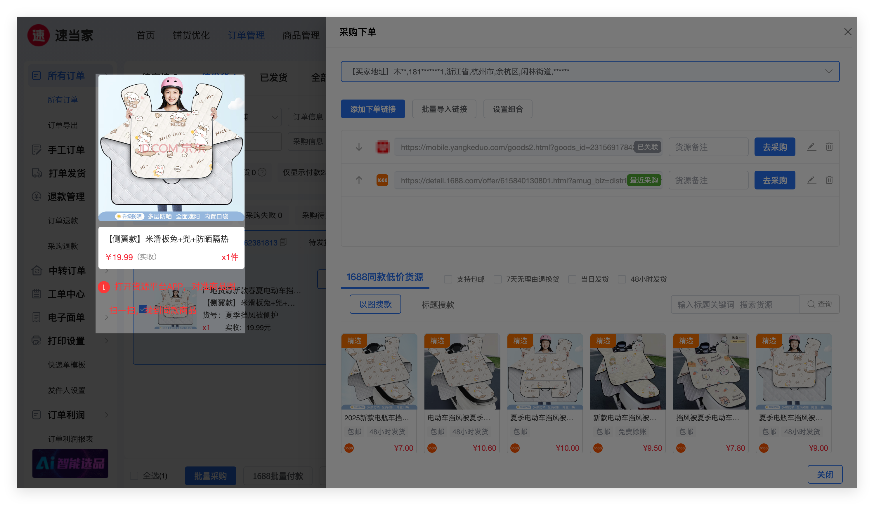The width and height of the screenshot is (874, 505).
Task: Click the 查询 search button
Action: click(x=819, y=304)
